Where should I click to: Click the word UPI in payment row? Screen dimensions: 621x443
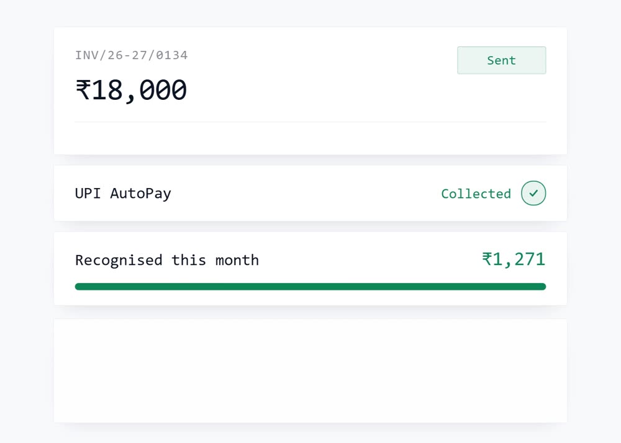click(x=88, y=194)
